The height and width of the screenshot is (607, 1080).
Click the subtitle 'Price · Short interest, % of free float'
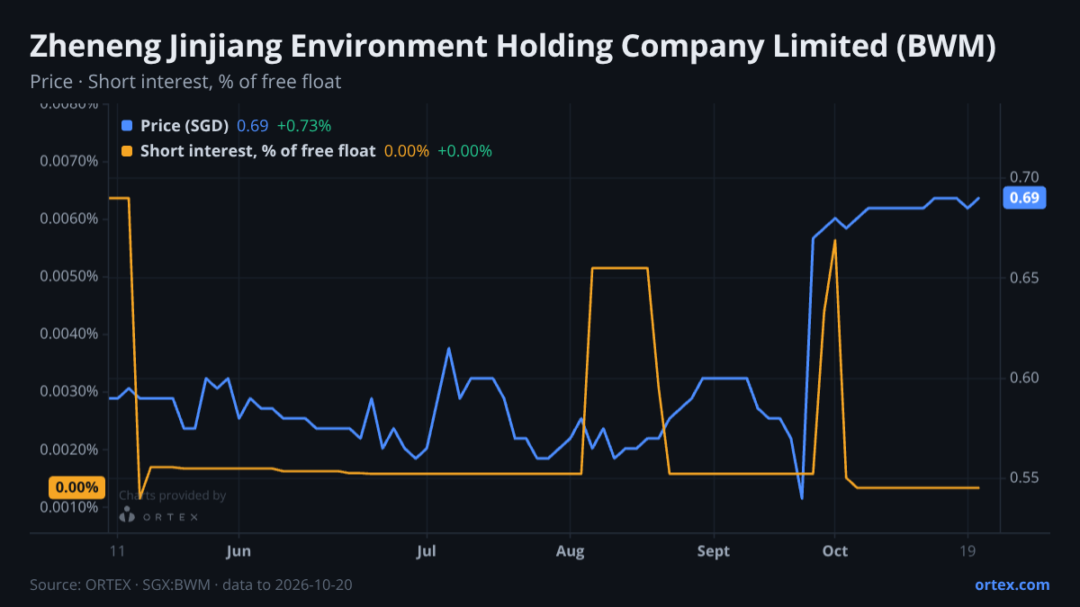[x=185, y=82]
